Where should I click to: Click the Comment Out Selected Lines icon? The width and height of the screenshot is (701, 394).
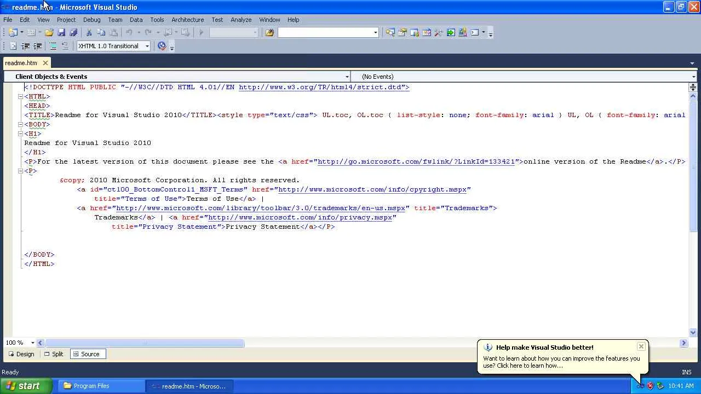tap(53, 46)
